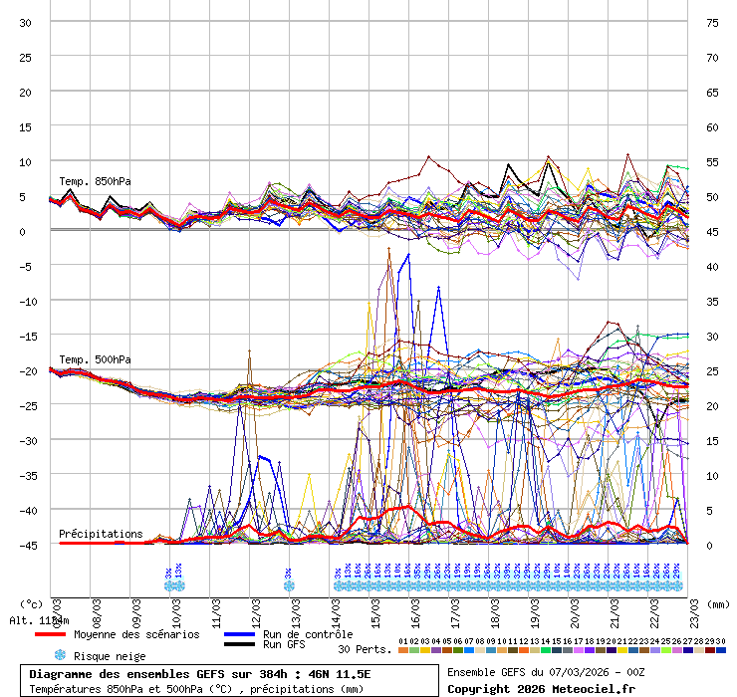The width and height of the screenshot is (737, 697).
Task: Click the last snow risk icon before 23/03
Action: point(677,585)
